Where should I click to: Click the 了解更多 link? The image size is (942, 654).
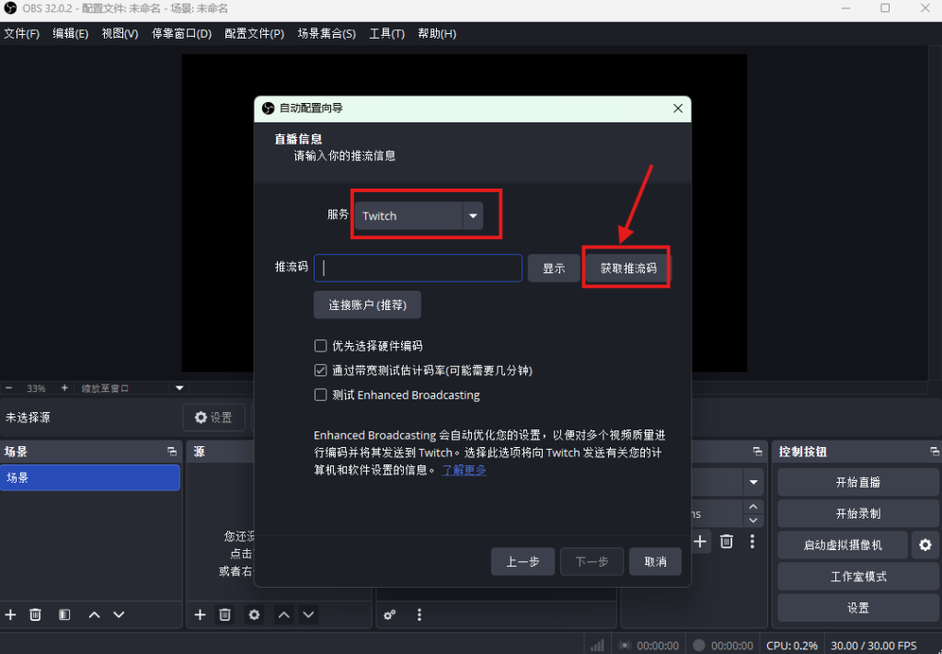pyautogui.click(x=464, y=470)
